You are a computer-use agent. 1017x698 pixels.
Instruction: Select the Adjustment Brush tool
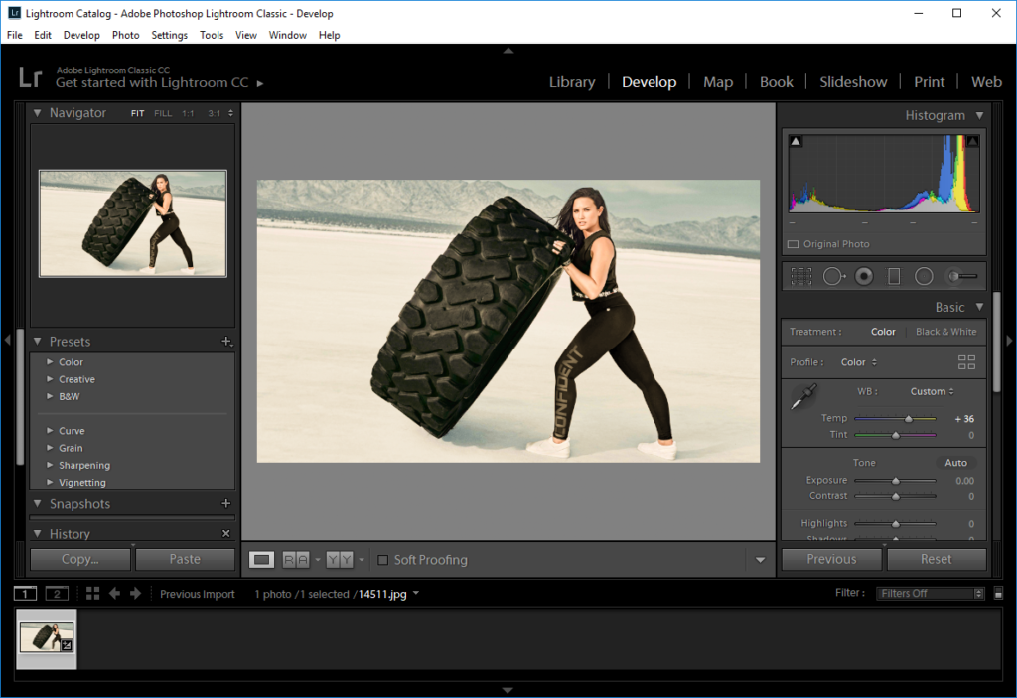click(x=961, y=277)
